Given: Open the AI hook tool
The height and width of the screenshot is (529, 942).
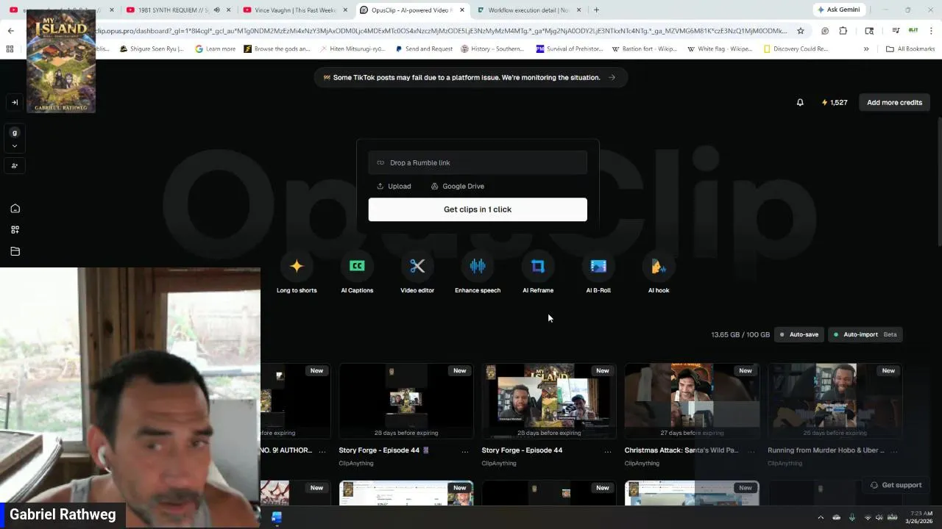Looking at the screenshot, I should click(x=659, y=275).
